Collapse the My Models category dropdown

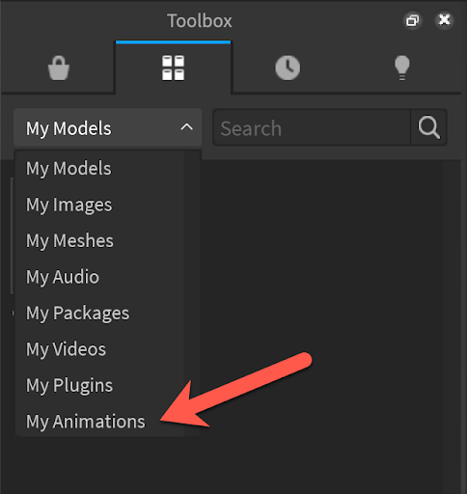pyautogui.click(x=107, y=127)
